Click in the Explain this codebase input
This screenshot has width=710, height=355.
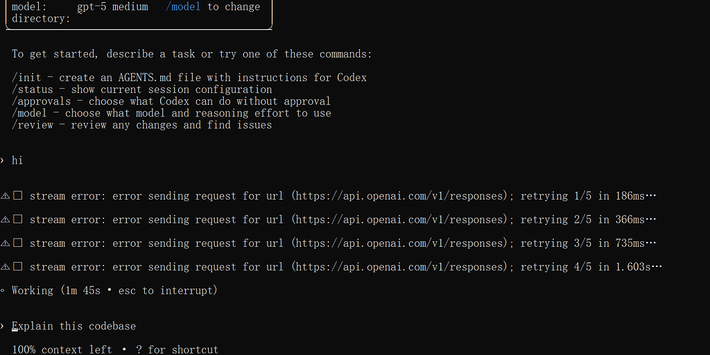tap(73, 326)
